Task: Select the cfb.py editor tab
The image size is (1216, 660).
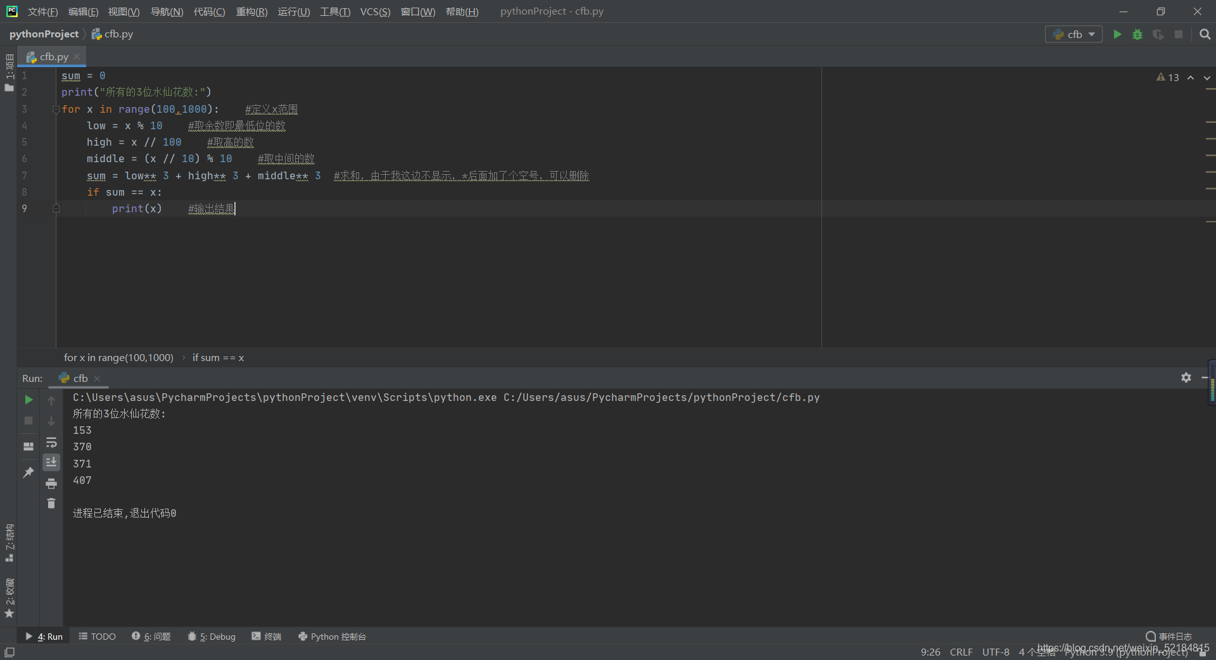Action: (52, 56)
